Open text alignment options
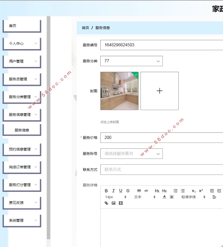 (x=214, y=197)
